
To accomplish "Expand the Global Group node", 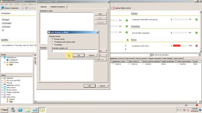I will tap(5, 62).
